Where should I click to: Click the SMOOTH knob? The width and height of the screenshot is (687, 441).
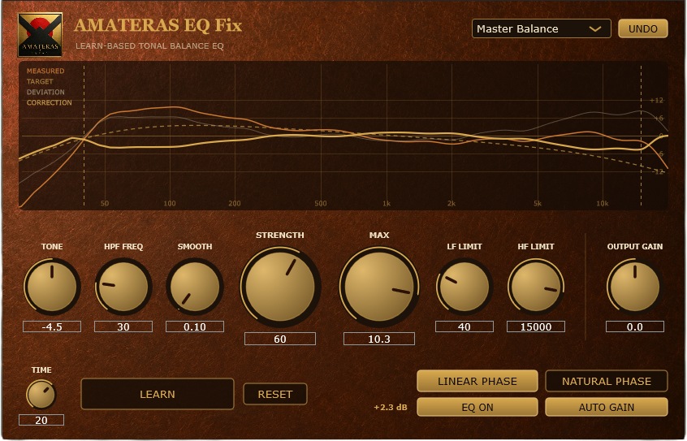click(x=195, y=287)
